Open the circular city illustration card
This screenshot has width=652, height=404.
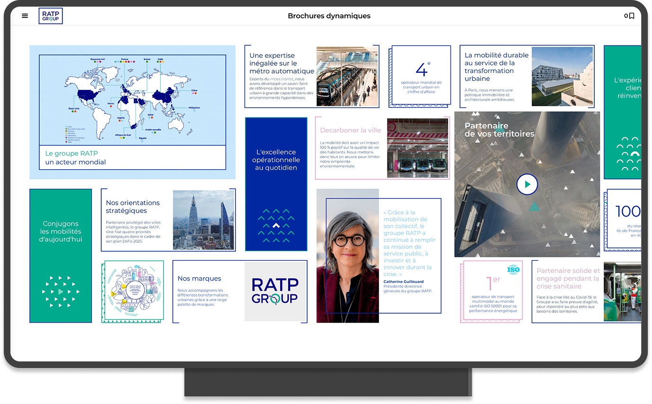132,292
